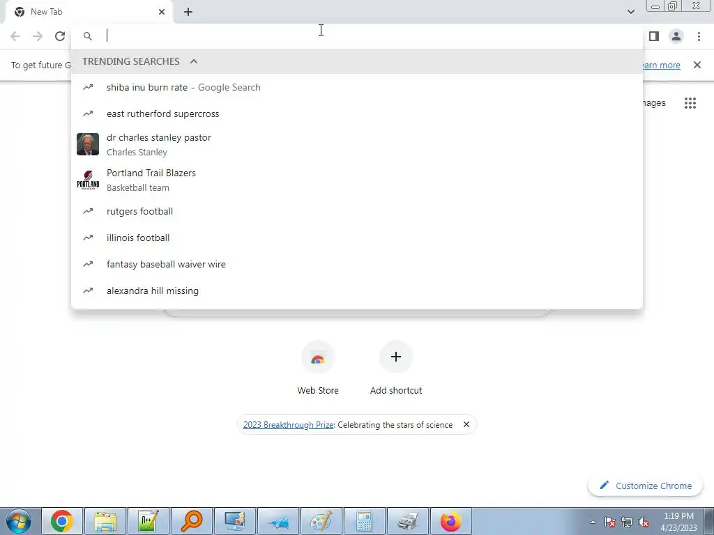This screenshot has height=535, width=714.
Task: Select 'fantasy baseball waiver wire' suggestion
Action: [x=357, y=264]
